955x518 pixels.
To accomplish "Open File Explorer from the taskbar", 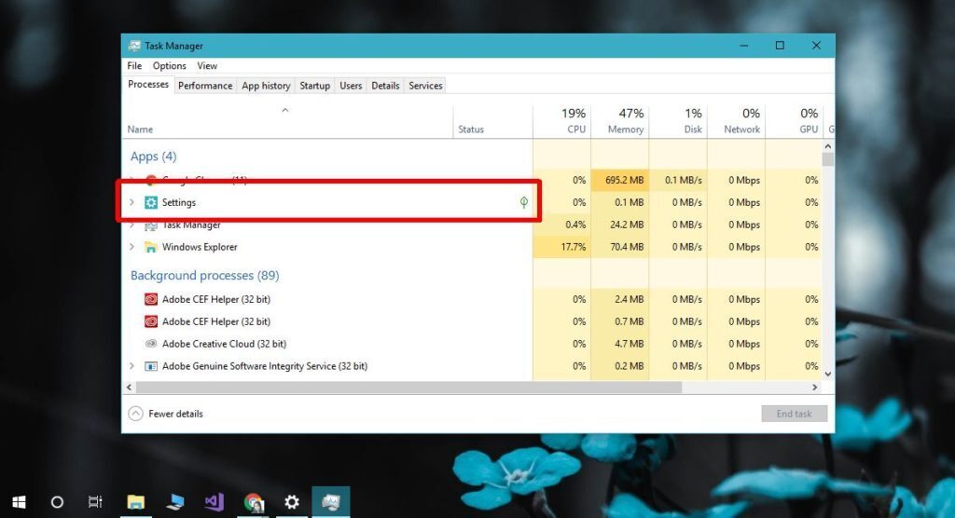I will pos(135,502).
